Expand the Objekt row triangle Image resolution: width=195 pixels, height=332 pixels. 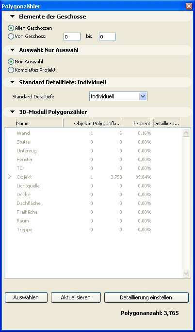[9, 177]
